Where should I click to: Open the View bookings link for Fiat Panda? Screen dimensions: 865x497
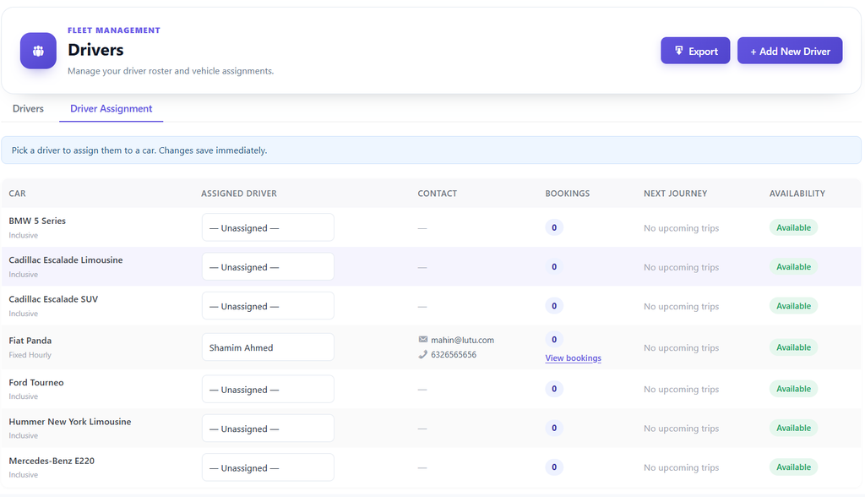(x=574, y=358)
